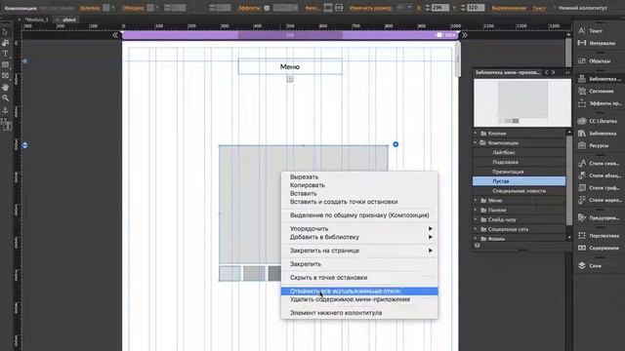This screenshot has width=625, height=351.
Task: Open the Перспектива panel
Action: (599, 236)
